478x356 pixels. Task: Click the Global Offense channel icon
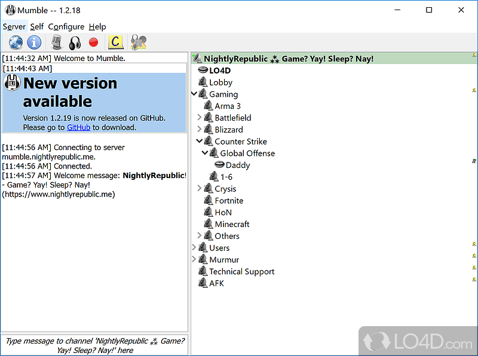pyautogui.click(x=214, y=153)
